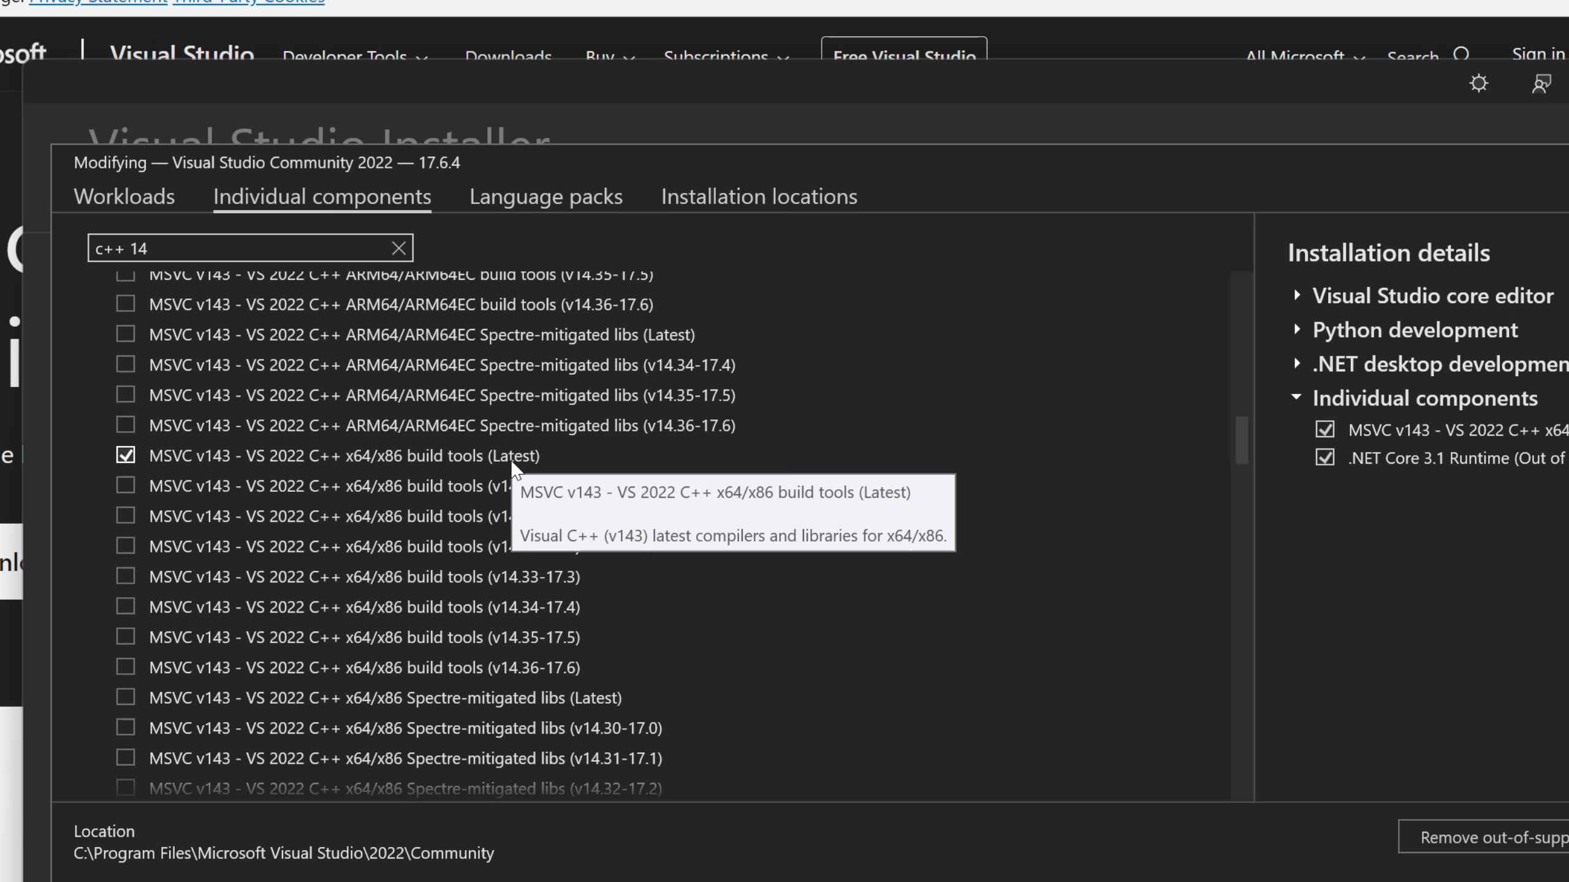Open the Buy dropdown on website
The width and height of the screenshot is (1569, 882).
coord(610,55)
